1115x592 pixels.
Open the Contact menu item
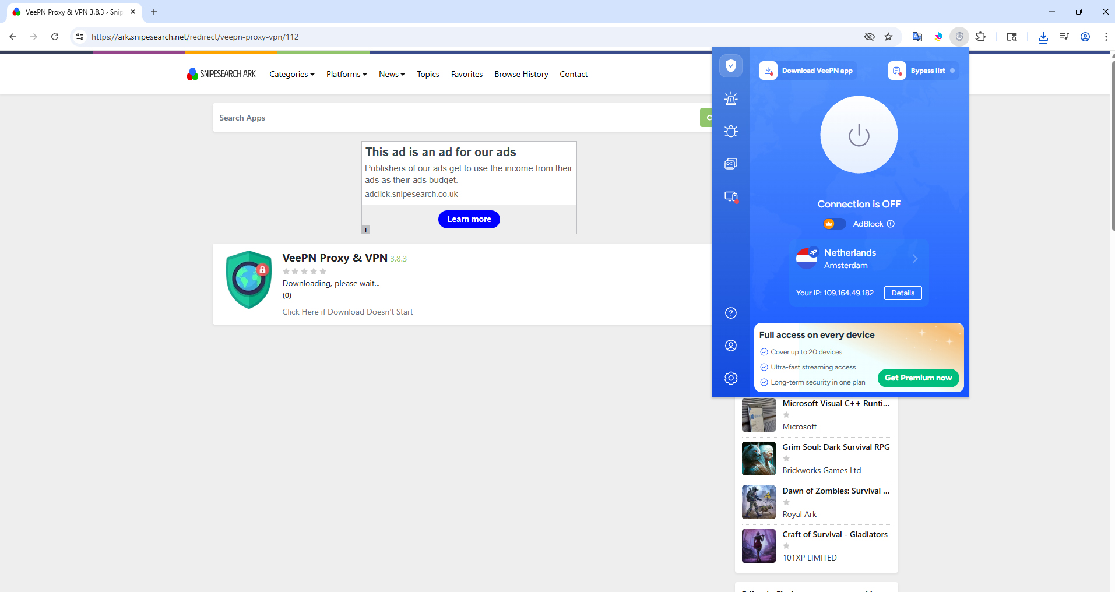tap(574, 74)
